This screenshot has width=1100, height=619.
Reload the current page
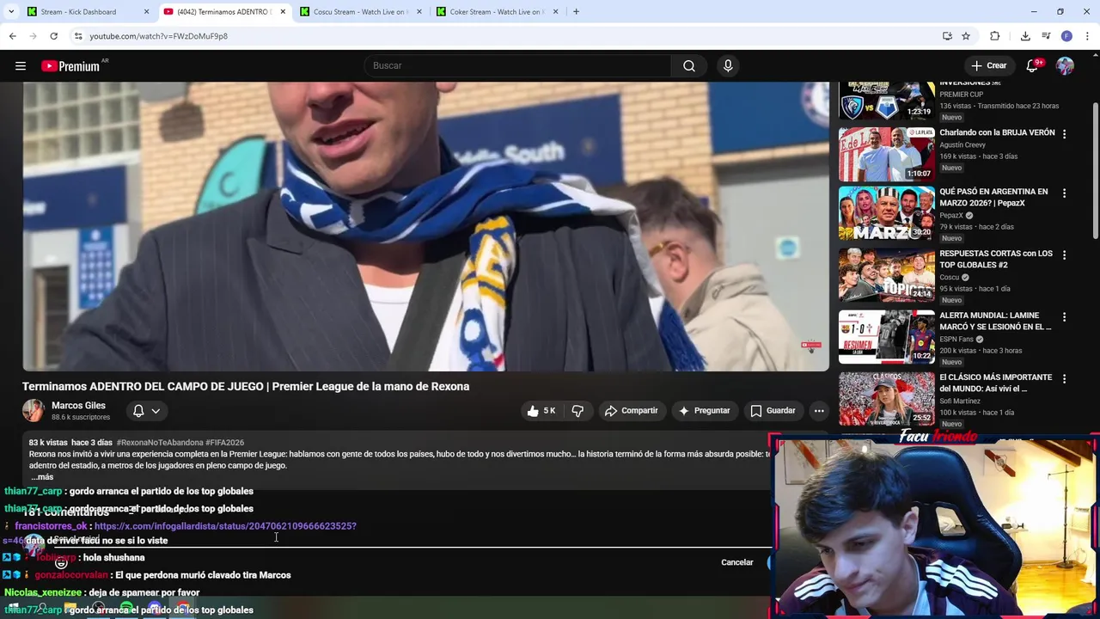point(53,36)
